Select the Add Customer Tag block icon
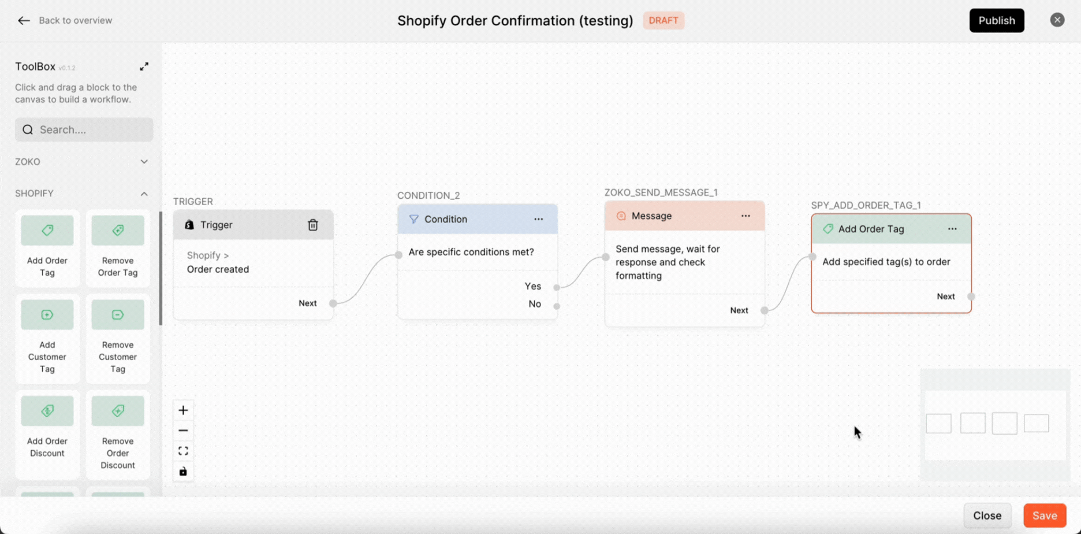This screenshot has width=1081, height=534. click(47, 315)
